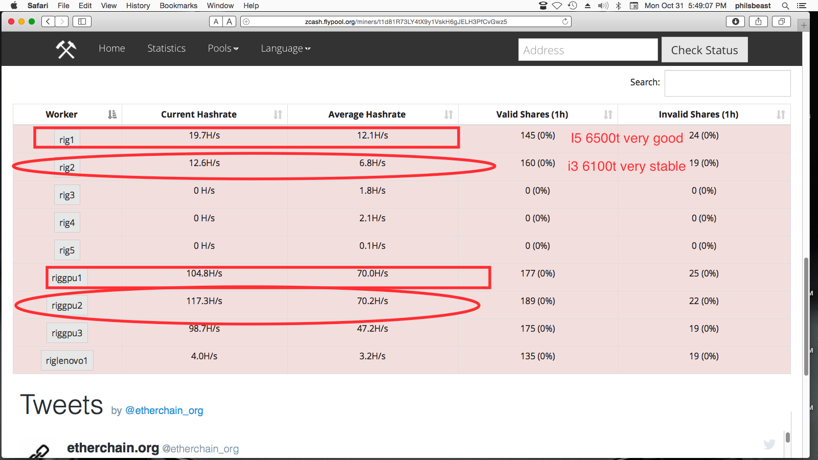Click the volume menu bar icon
This screenshot has height=460, width=818.
click(x=603, y=6)
